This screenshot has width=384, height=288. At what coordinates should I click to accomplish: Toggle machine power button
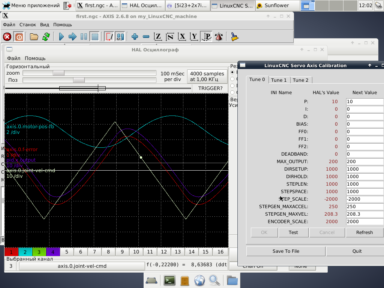[18, 37]
